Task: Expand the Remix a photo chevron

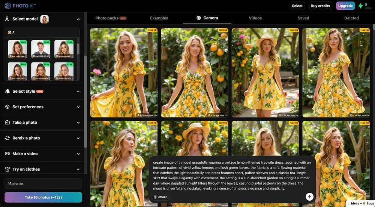Action: coord(78,138)
